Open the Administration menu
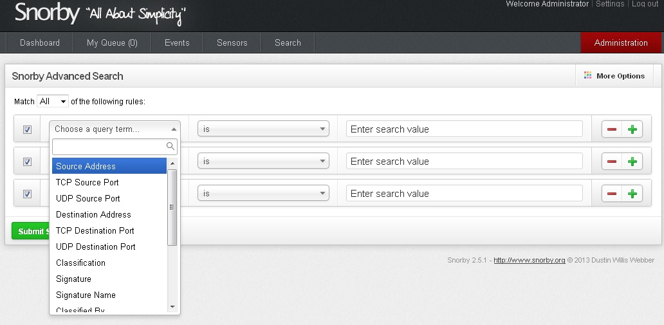The height and width of the screenshot is (325, 664). (620, 43)
